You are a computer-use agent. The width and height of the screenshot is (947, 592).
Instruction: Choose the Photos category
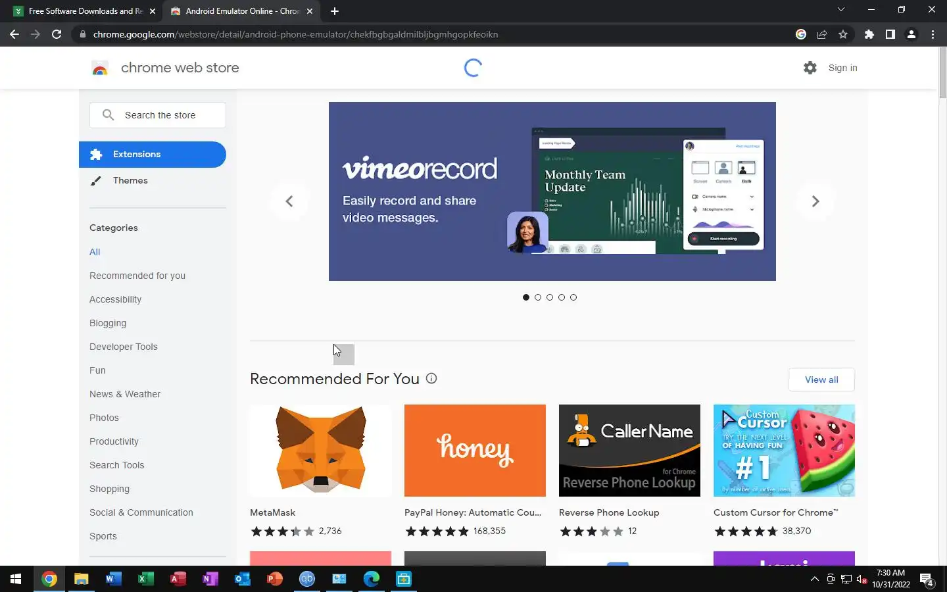coord(104,418)
